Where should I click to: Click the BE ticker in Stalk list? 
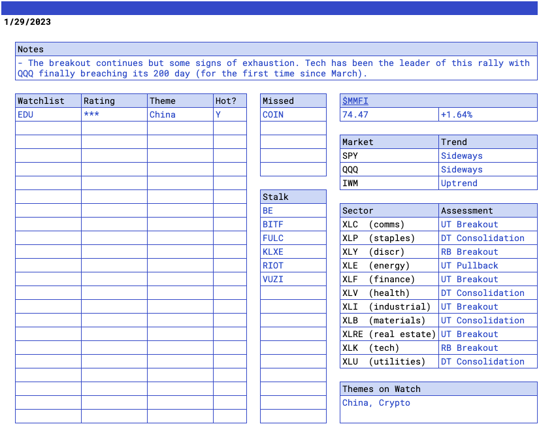[293, 210]
